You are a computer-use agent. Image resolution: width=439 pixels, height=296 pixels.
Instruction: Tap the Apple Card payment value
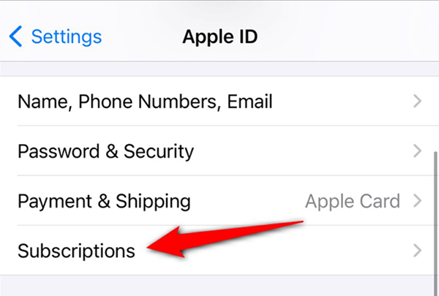tap(353, 201)
